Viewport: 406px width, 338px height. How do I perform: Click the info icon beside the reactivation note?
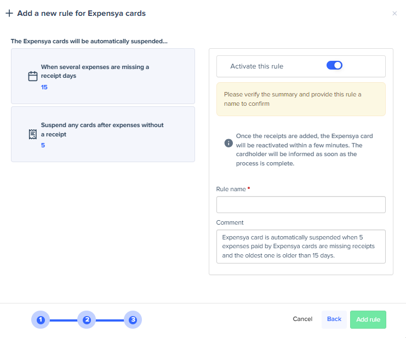coord(228,143)
